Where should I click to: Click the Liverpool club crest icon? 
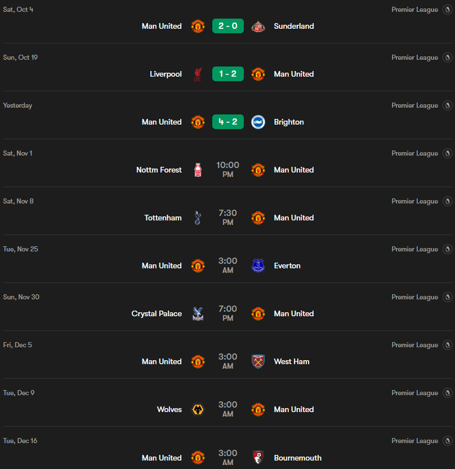(198, 74)
